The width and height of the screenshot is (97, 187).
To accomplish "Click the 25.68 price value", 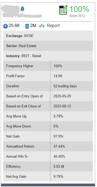I will pos(14,25).
